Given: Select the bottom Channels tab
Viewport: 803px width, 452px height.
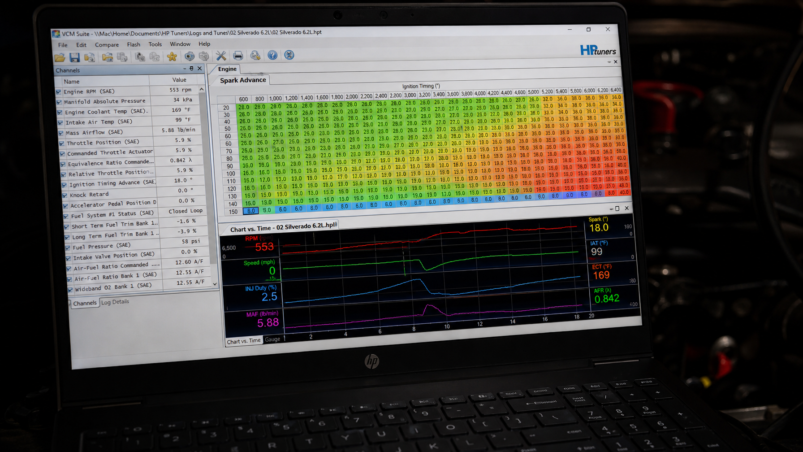Looking at the screenshot, I should [85, 303].
